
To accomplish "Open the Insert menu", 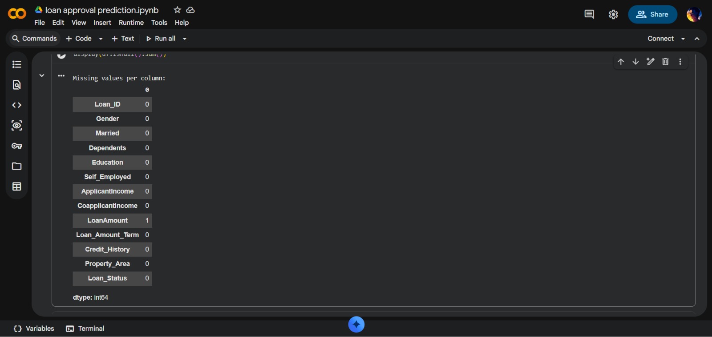I will click(102, 23).
